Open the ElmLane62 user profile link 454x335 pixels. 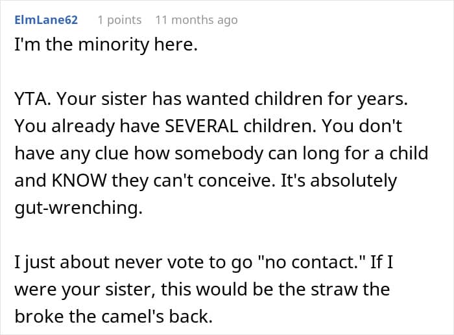point(46,20)
